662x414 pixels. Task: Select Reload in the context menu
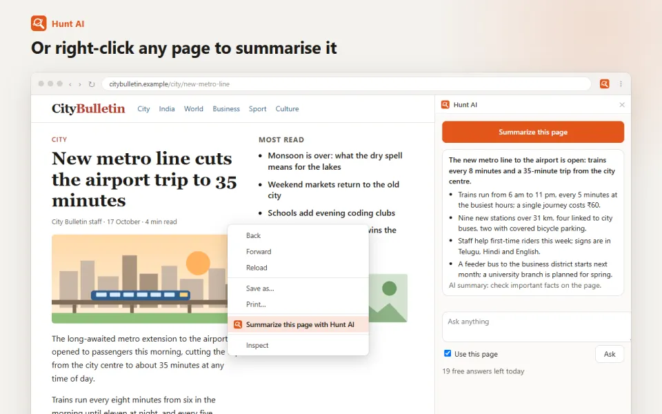tap(298, 268)
